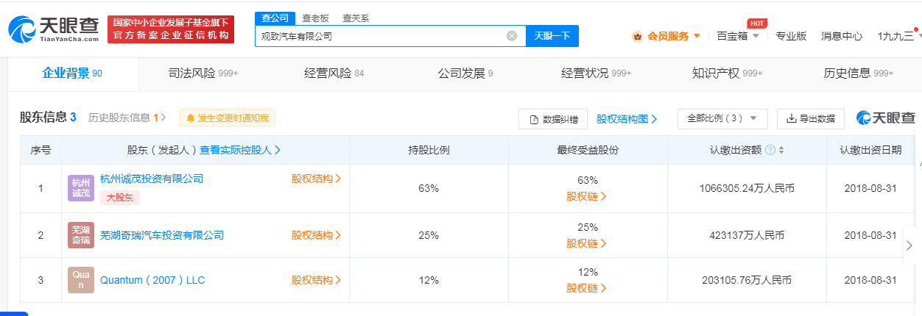922x316 pixels.
Task: Click the 芜湖奇瑞 shareholder logo thumbnail
Action: click(x=81, y=235)
